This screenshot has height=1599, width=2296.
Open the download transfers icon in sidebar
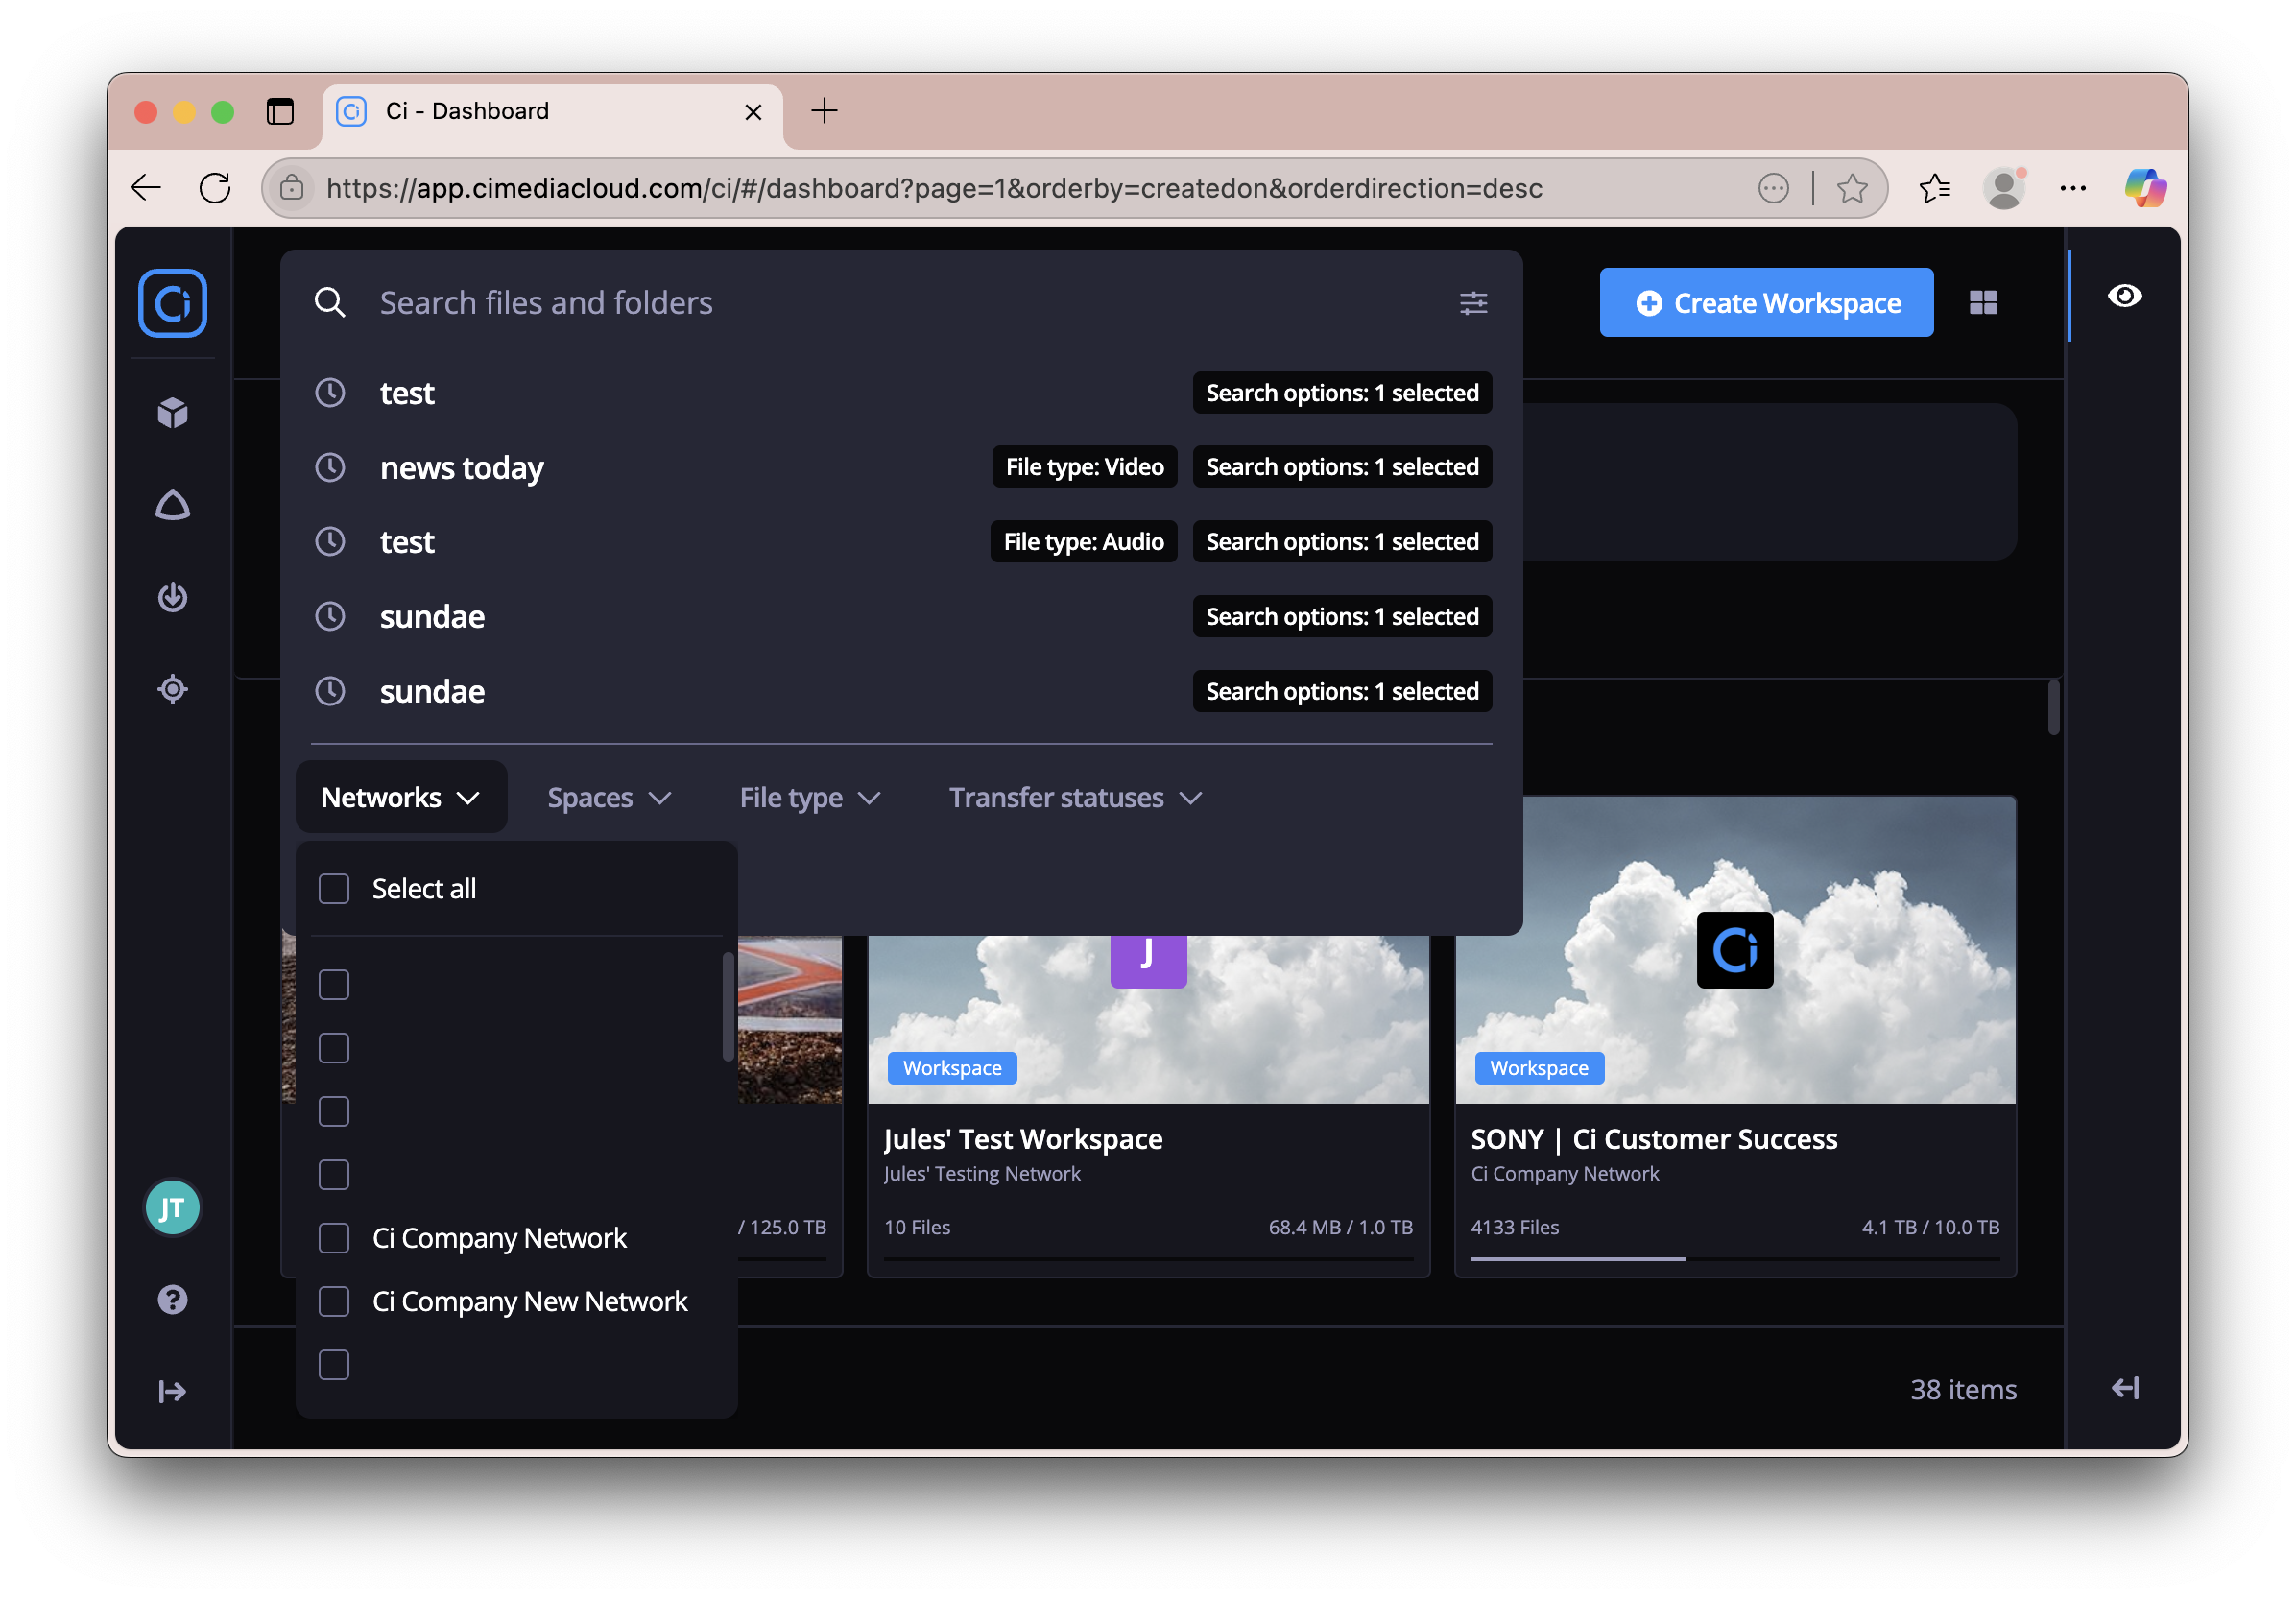[172, 597]
